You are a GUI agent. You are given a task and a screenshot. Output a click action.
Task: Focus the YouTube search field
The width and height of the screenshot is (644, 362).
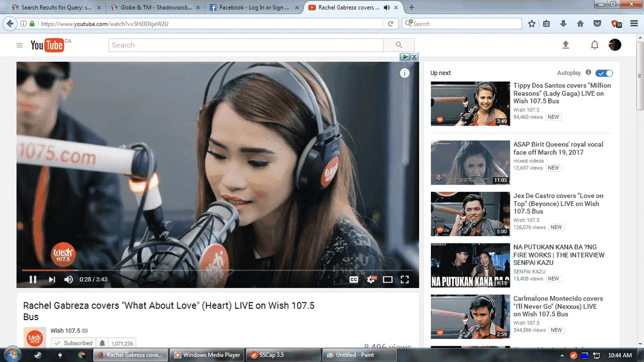point(246,45)
